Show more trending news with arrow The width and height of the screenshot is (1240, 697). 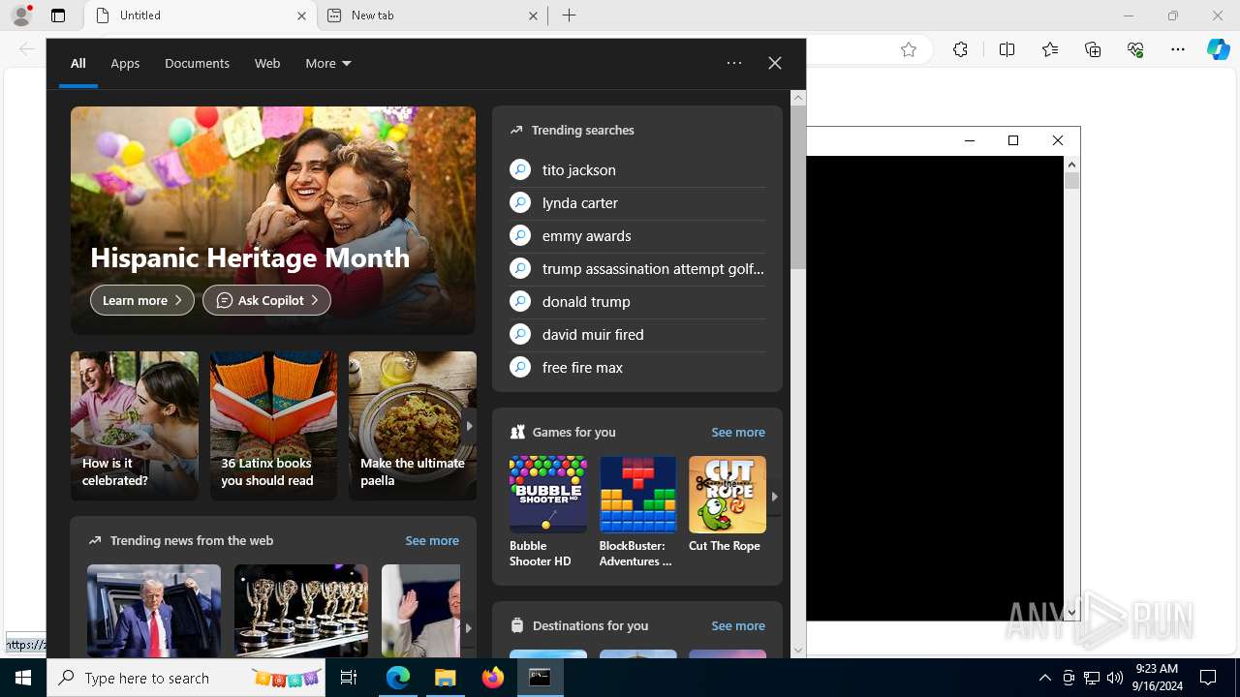click(x=468, y=628)
